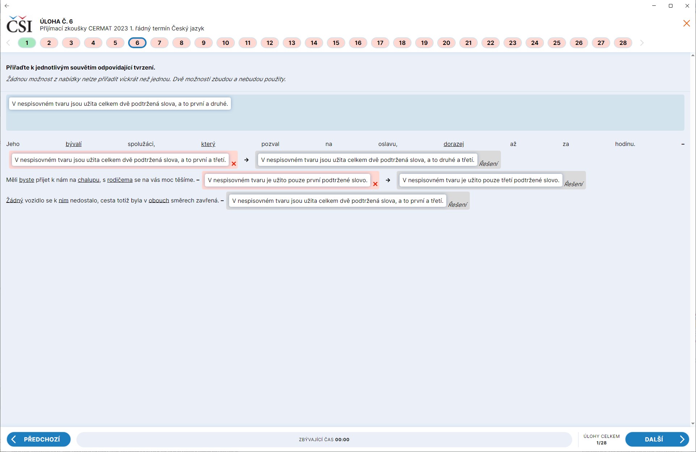This screenshot has width=696, height=452.
Task: Click the ČŠI logo
Action: point(20,24)
